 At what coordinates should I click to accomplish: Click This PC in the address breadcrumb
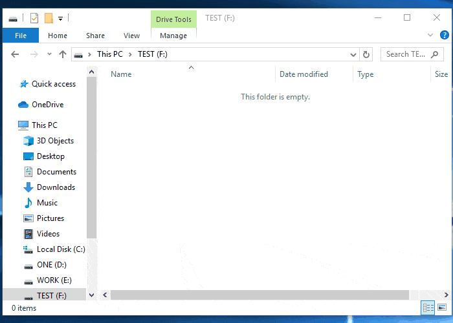tap(109, 55)
